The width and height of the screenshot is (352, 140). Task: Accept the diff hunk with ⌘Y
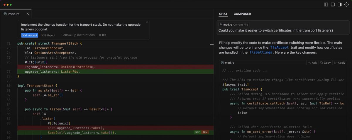pos(197,132)
